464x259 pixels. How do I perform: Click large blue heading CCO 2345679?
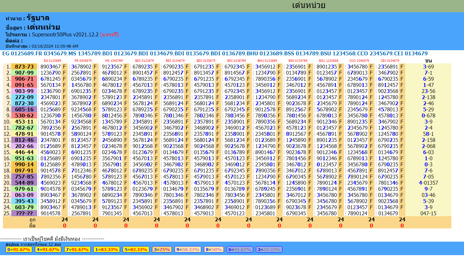pyautogui.click(x=376, y=53)
